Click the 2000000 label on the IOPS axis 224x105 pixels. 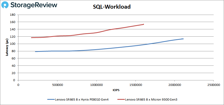[x=174, y=85]
